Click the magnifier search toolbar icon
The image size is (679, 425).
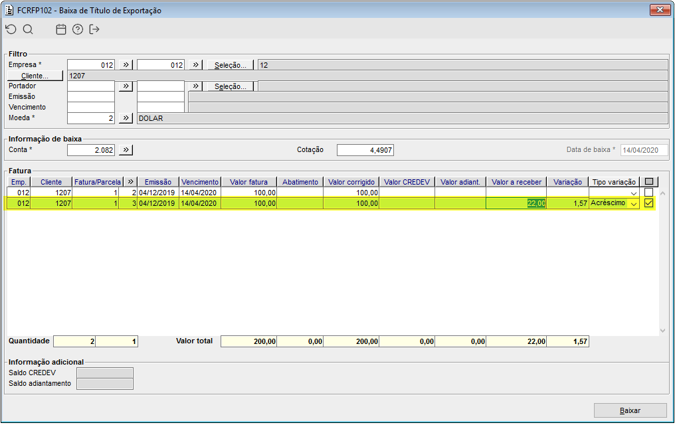tap(28, 29)
